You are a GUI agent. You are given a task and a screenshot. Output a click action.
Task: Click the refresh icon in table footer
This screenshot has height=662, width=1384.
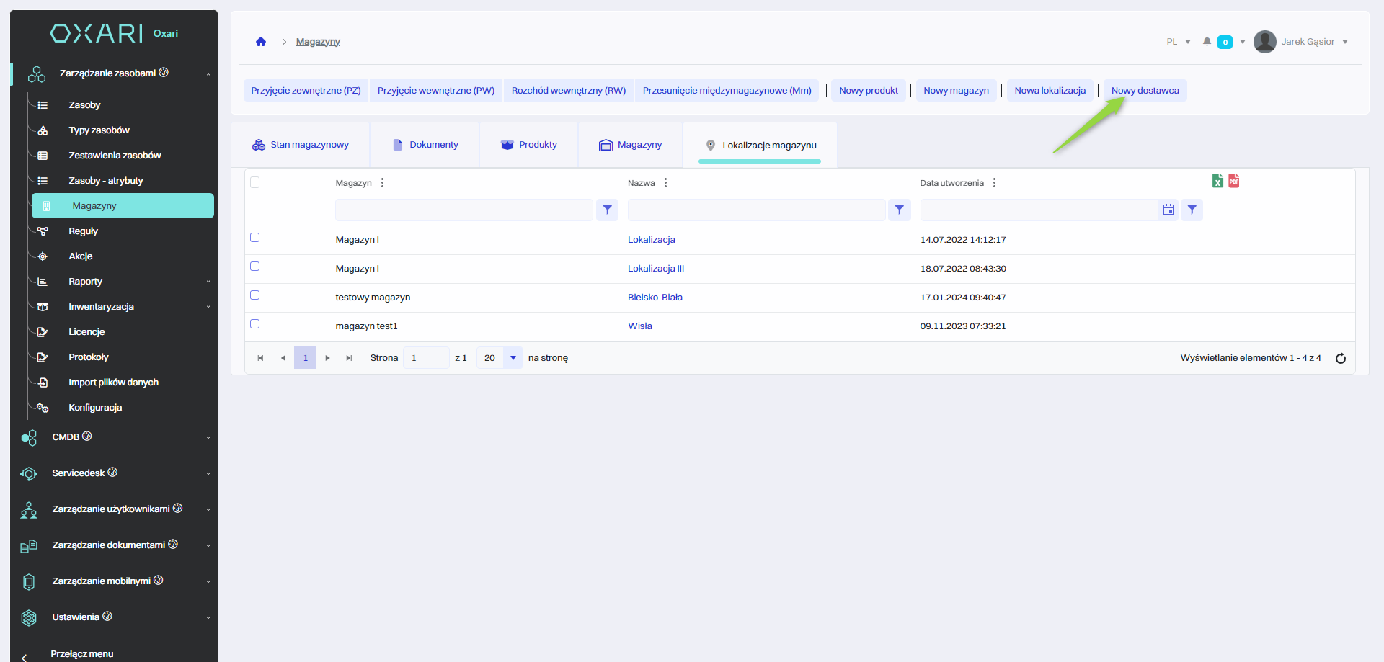pyautogui.click(x=1341, y=358)
